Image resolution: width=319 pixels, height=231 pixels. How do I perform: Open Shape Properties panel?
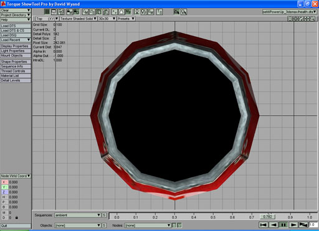tap(16, 62)
